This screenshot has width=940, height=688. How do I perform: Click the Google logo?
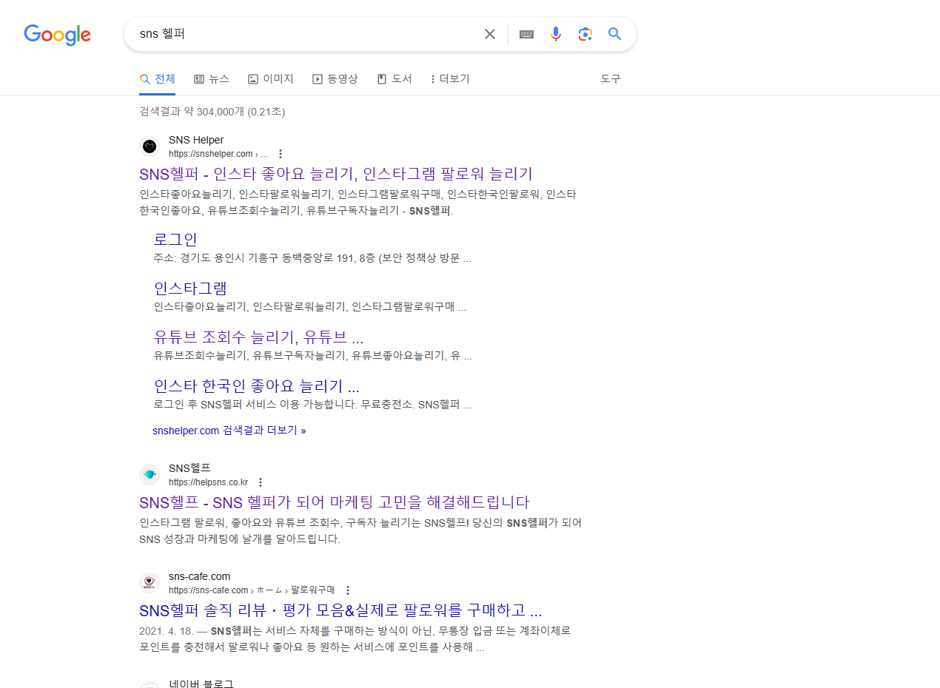pyautogui.click(x=57, y=35)
